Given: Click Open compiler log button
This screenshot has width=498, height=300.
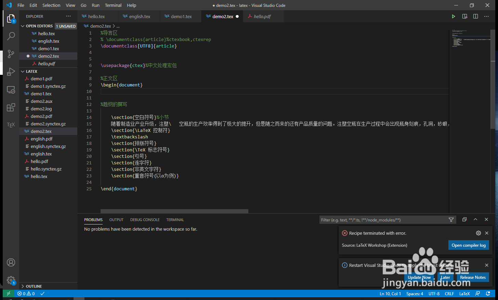Looking at the screenshot, I should (x=469, y=245).
